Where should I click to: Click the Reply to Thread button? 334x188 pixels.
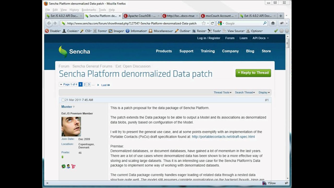(253, 73)
